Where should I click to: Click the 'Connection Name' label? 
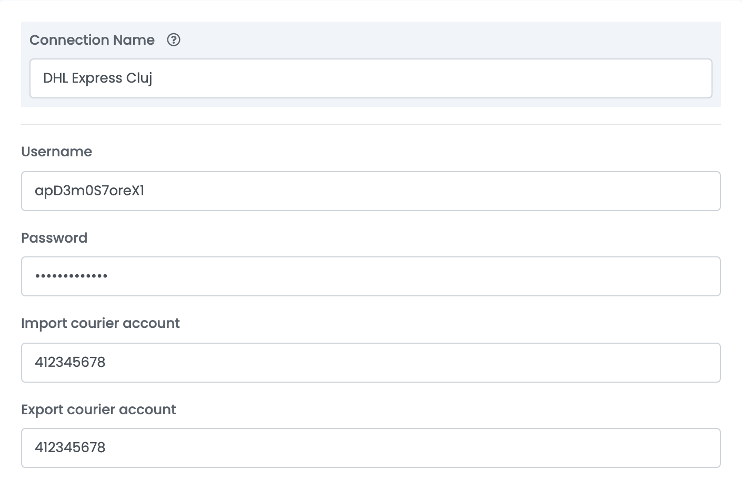click(92, 40)
